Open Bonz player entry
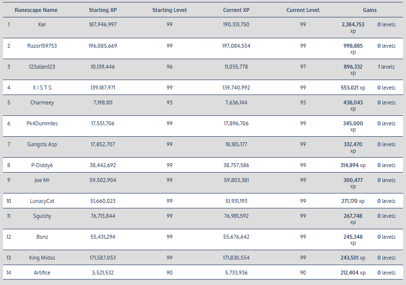The width and height of the screenshot is (406, 285). click(x=42, y=237)
